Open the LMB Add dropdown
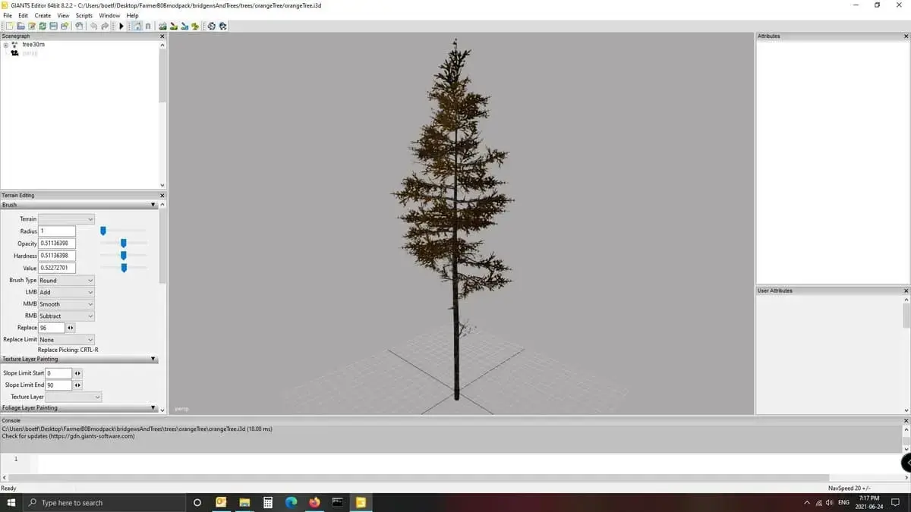 tap(67, 292)
